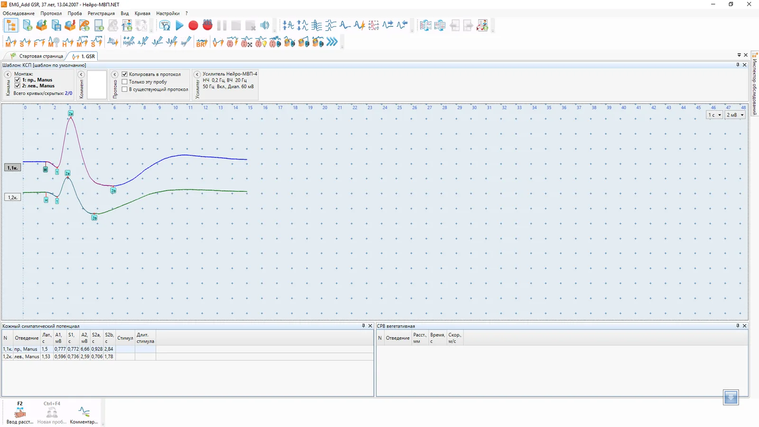Click the curve shift right arrow icon
Image resolution: width=759 pixels, height=427 pixels.
tap(388, 26)
